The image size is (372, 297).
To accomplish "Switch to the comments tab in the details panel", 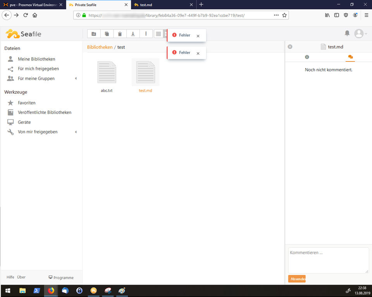I will pos(350,57).
